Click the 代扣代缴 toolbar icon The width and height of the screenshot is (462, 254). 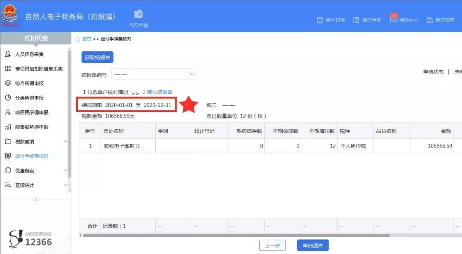(138, 16)
